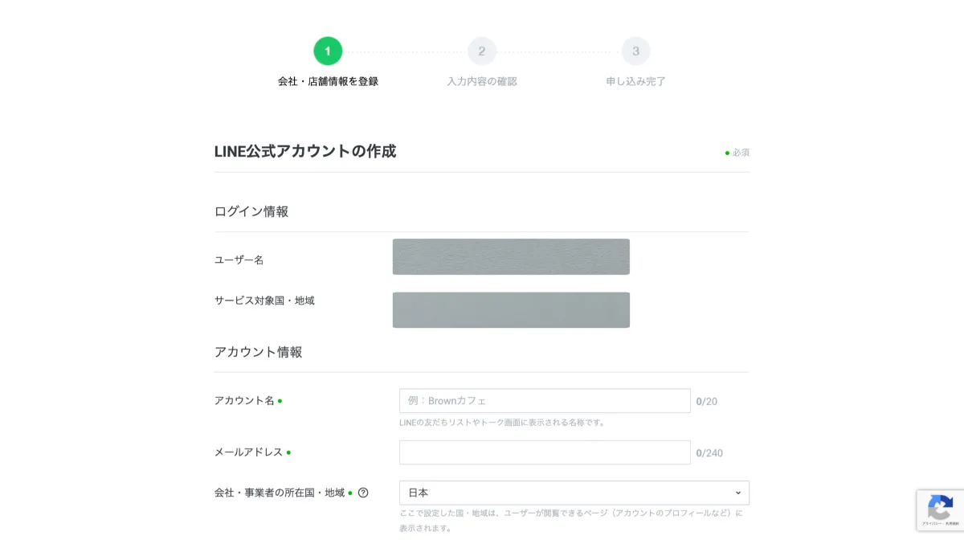
Task: Click the ログイン情報 section heading
Action: coord(251,211)
